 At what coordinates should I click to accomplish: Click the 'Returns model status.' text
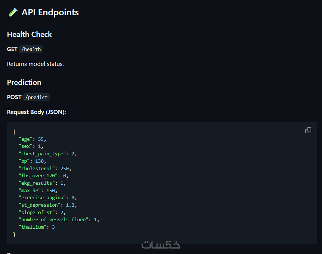pos(35,64)
